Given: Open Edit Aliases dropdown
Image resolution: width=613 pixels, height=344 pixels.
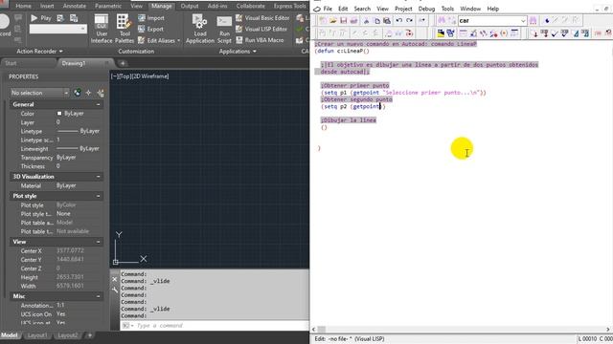Looking at the screenshot, I should (179, 40).
